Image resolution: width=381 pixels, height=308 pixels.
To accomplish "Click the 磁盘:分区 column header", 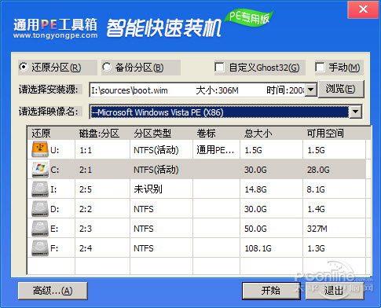I will 99,134.
